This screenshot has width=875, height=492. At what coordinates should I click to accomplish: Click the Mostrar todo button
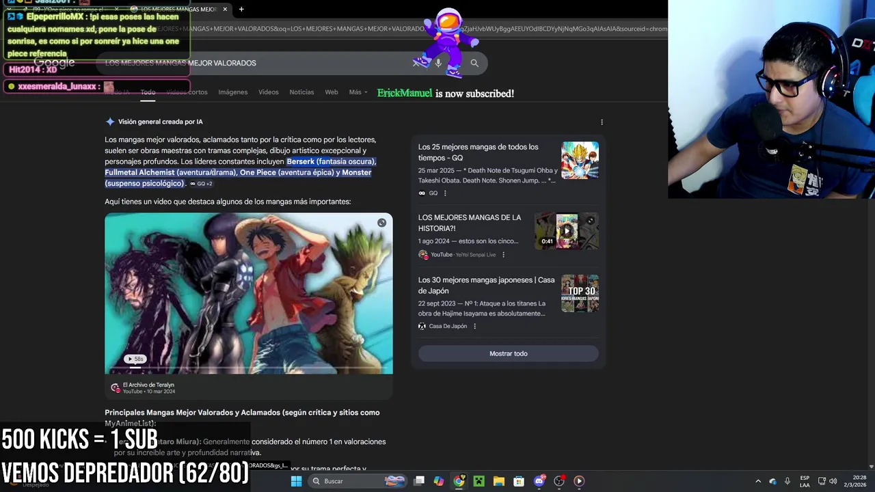coord(509,354)
